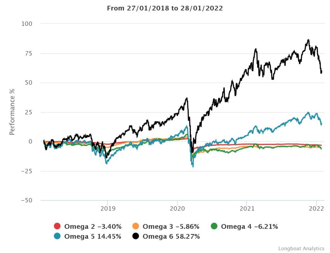Toggle the Omega 2 -3.40% series label
This screenshot has width=330, height=253.
tap(93, 227)
